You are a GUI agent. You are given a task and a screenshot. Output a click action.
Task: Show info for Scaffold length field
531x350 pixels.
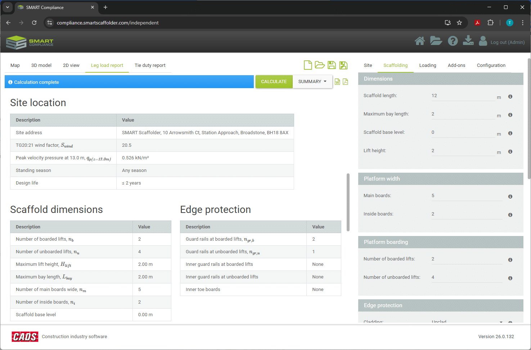(510, 97)
